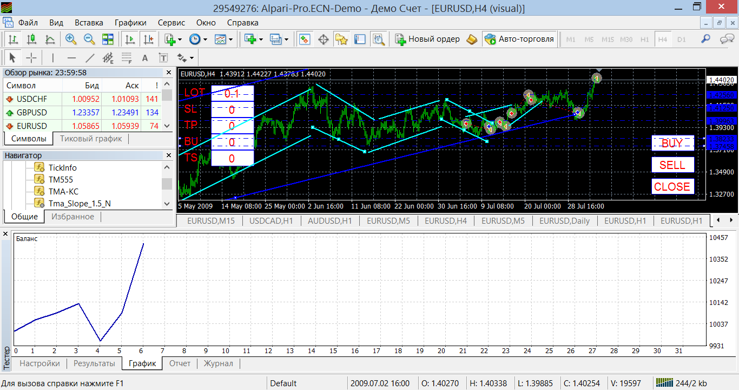Pick the trendline drawing tool
Image resolution: width=739 pixels, height=390 pixels.
(90, 57)
